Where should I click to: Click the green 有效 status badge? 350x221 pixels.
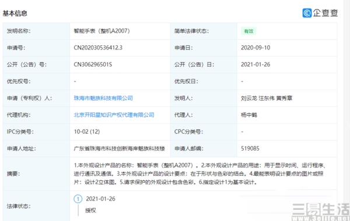[249, 31]
